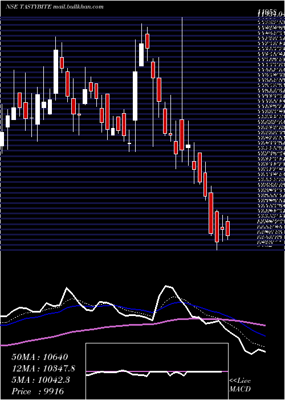
Task: Click the red candle with the tallest upper wick
Action: point(182,135)
